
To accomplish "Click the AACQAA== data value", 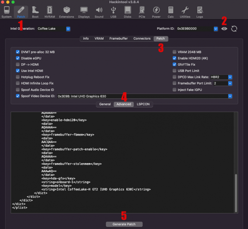I will point(49,142).
